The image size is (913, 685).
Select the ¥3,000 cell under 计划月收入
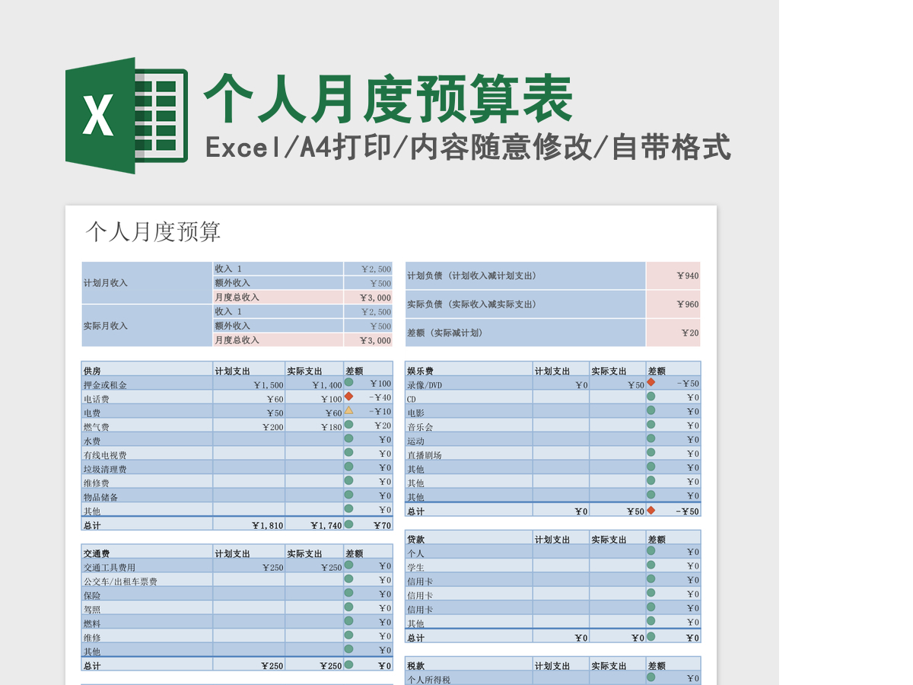coord(368,298)
